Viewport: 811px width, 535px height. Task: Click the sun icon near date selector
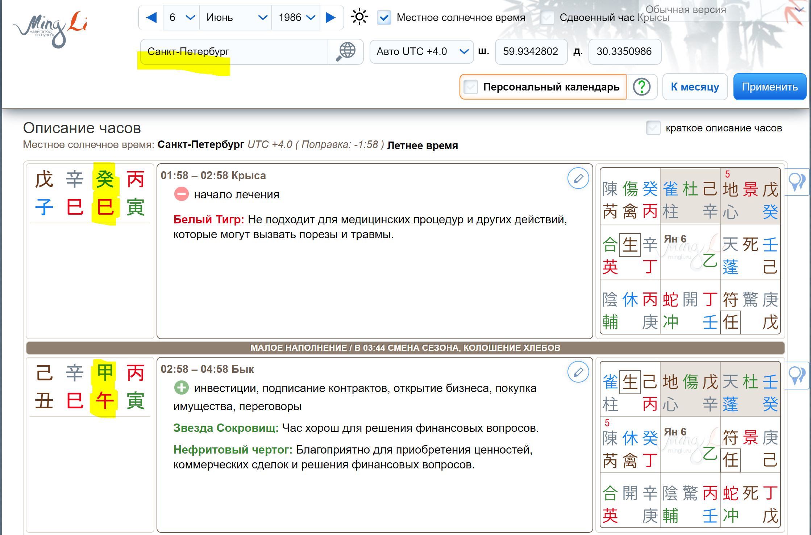(x=359, y=17)
